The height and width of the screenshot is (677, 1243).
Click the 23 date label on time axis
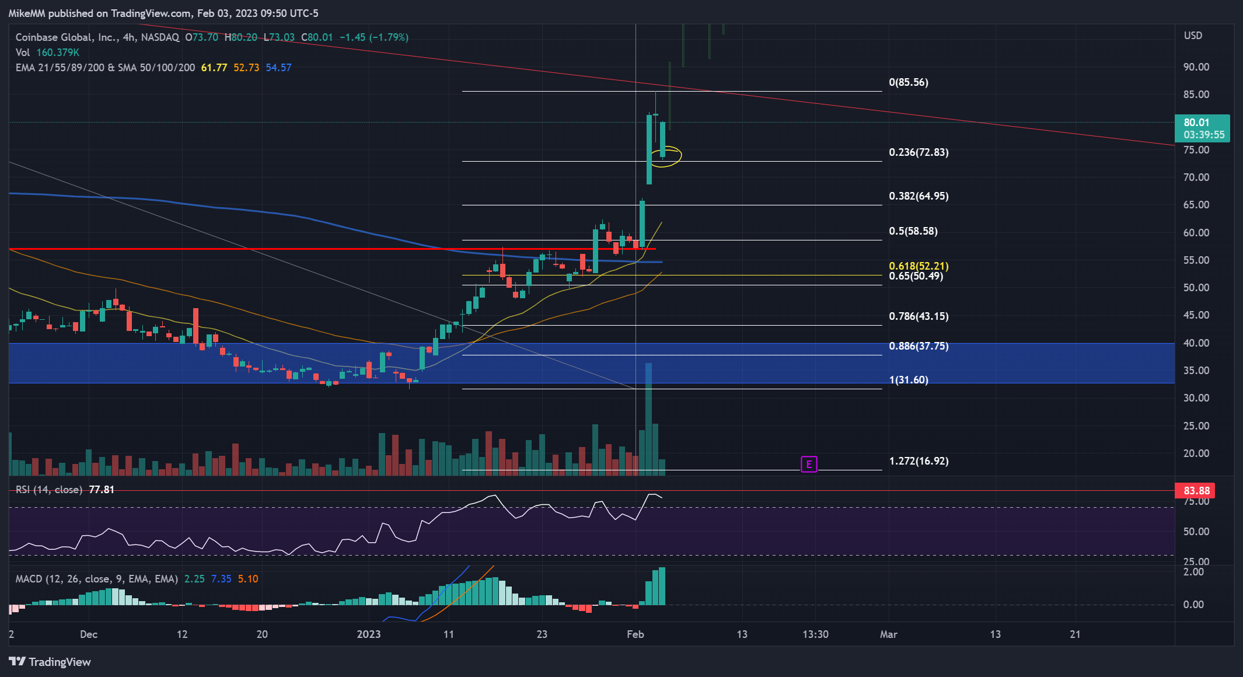[542, 634]
